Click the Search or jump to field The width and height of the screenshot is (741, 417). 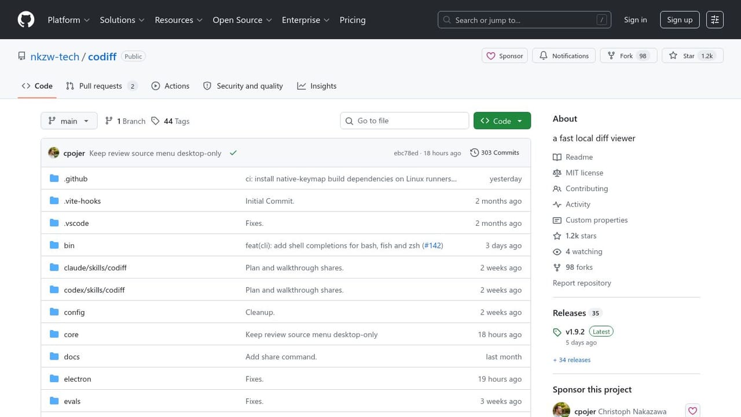524,20
